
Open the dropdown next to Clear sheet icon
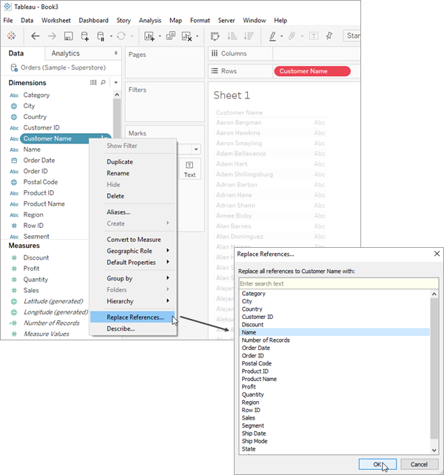(x=198, y=36)
